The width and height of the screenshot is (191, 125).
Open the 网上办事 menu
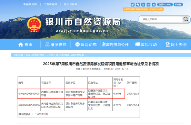click(x=176, y=44)
